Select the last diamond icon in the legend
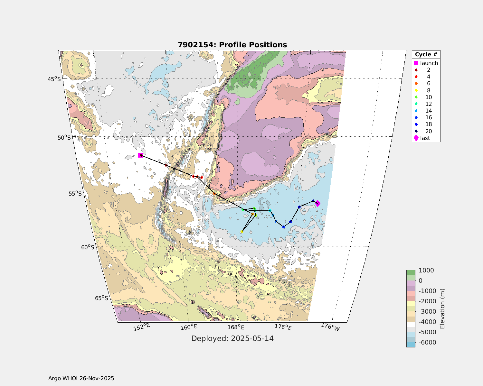This screenshot has height=386, width=483. pyautogui.click(x=416, y=138)
